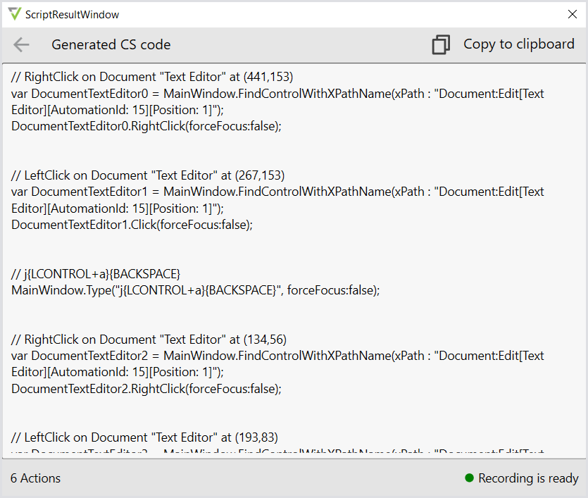This screenshot has width=588, height=498.
Task: Click the green recording status dot
Action: 469,478
